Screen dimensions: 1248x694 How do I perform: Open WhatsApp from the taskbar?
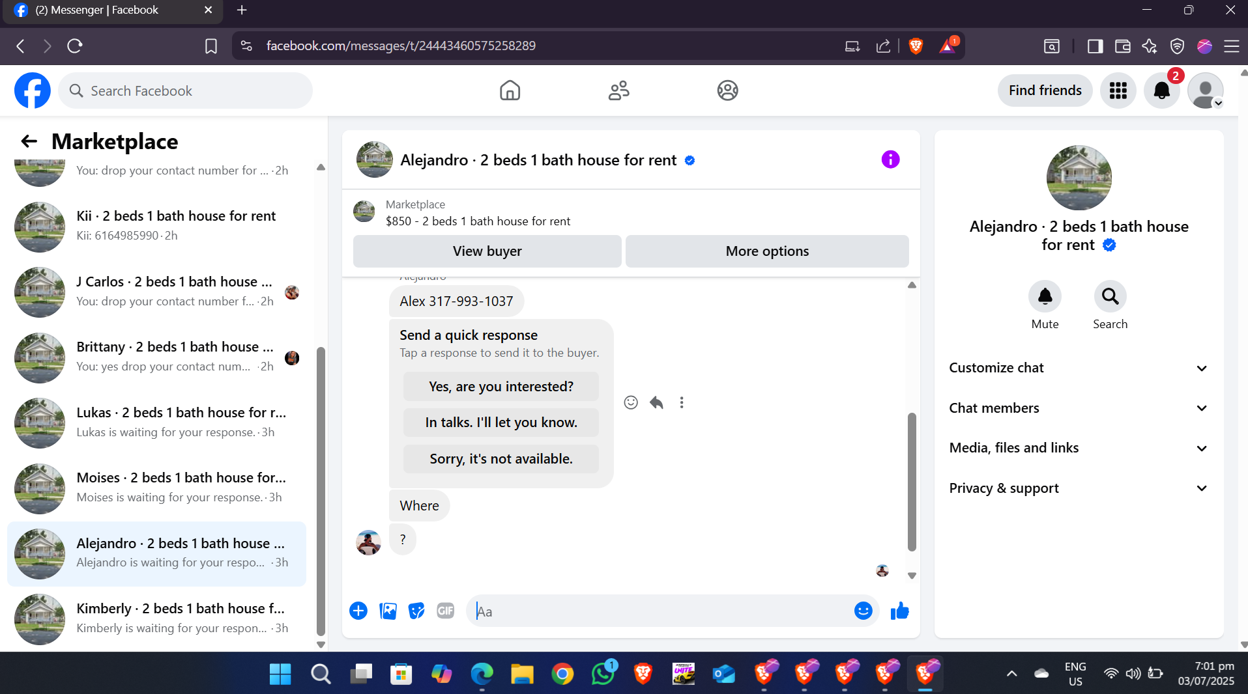click(603, 674)
